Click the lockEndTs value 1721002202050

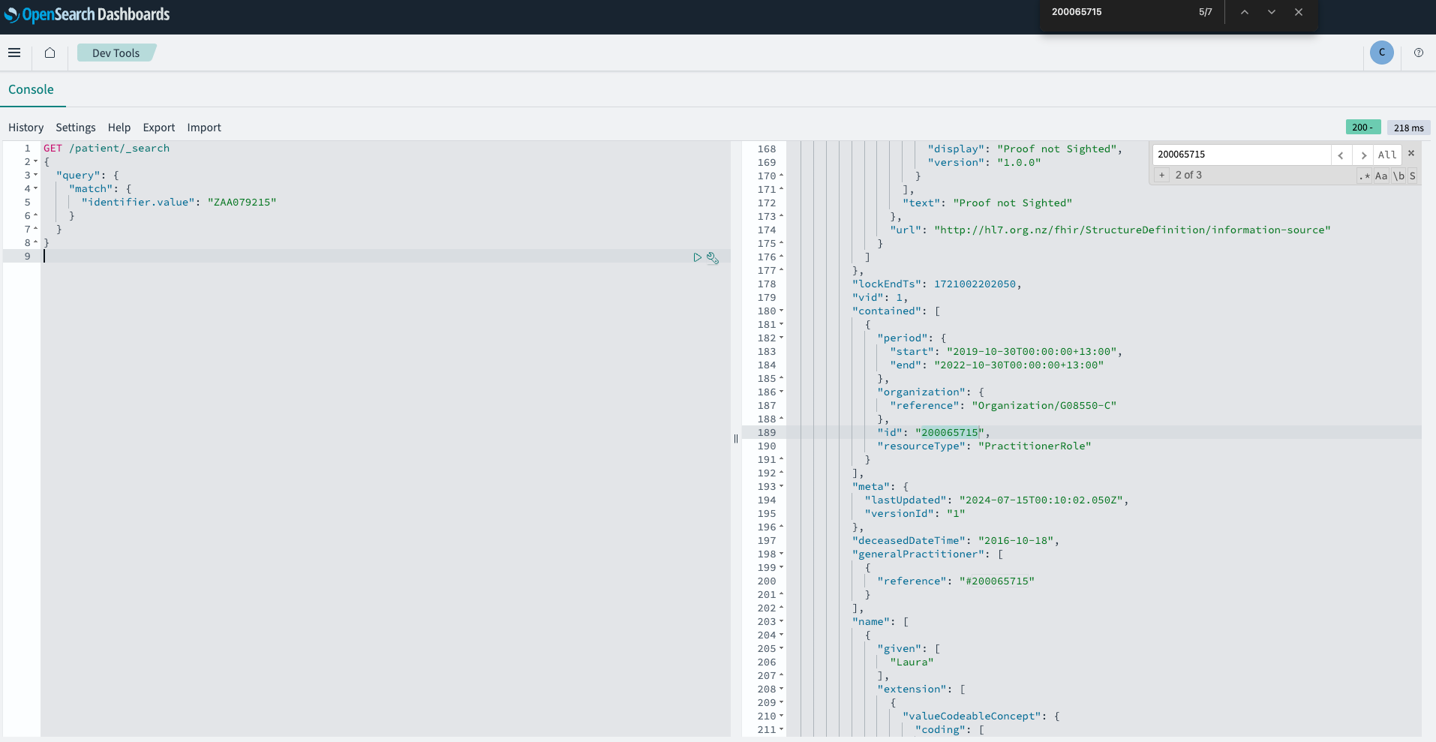[975, 284]
